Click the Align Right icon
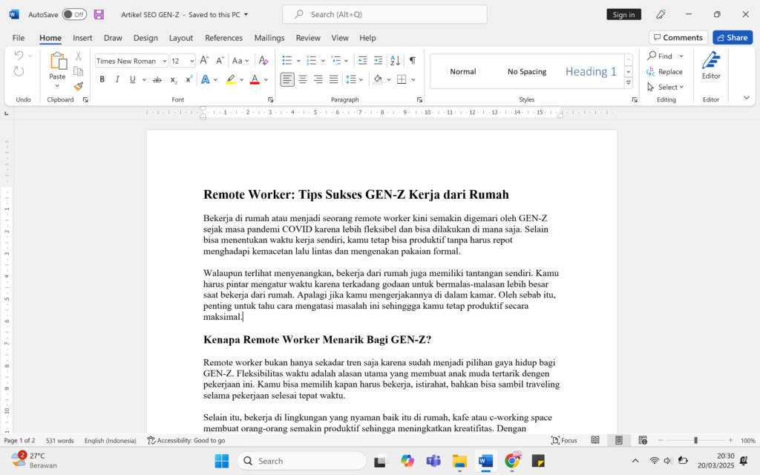The height and width of the screenshot is (475, 760). (x=318, y=79)
